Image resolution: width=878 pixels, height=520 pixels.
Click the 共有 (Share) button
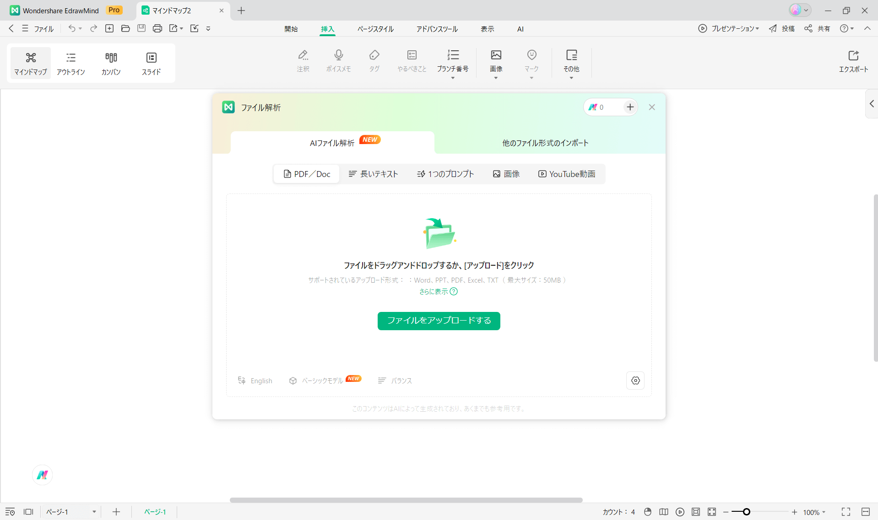[818, 28]
